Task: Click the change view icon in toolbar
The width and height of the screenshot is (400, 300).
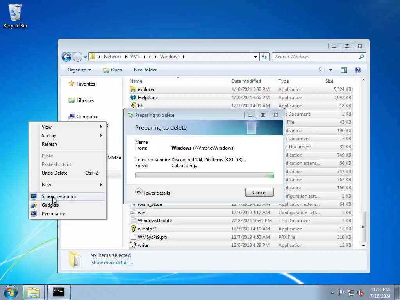Action: pyautogui.click(x=322, y=70)
